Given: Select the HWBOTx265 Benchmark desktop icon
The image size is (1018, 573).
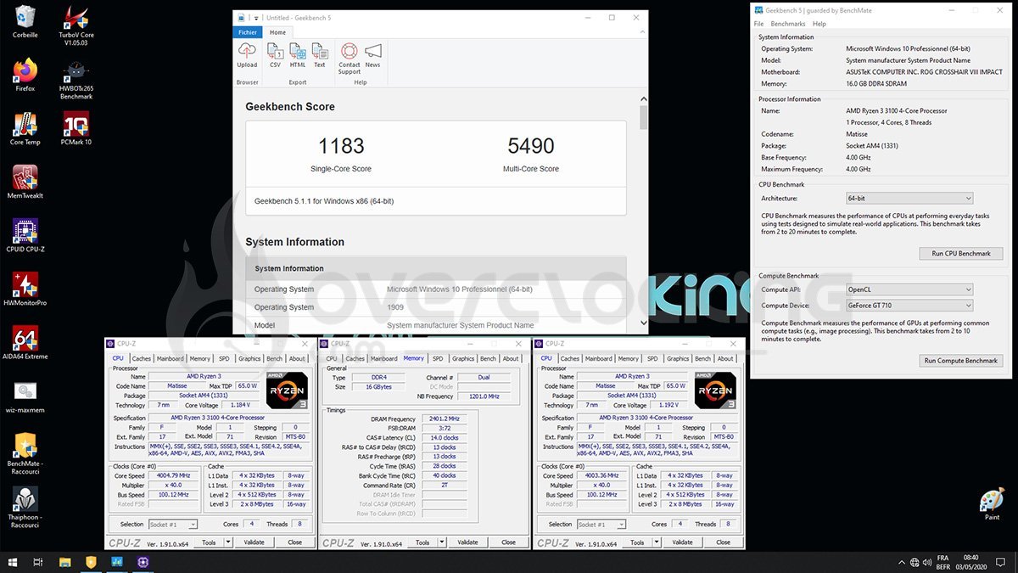Looking at the screenshot, I should click(76, 80).
